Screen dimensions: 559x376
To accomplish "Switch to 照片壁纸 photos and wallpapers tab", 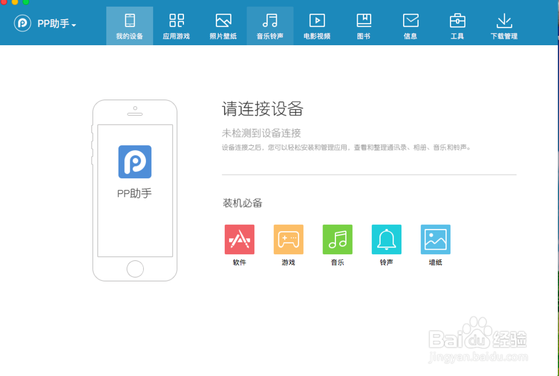I will 223,26.
